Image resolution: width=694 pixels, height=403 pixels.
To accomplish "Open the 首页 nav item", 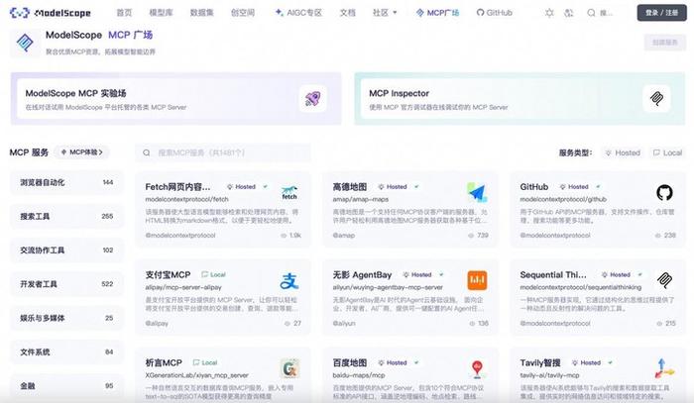I will click(x=124, y=13).
